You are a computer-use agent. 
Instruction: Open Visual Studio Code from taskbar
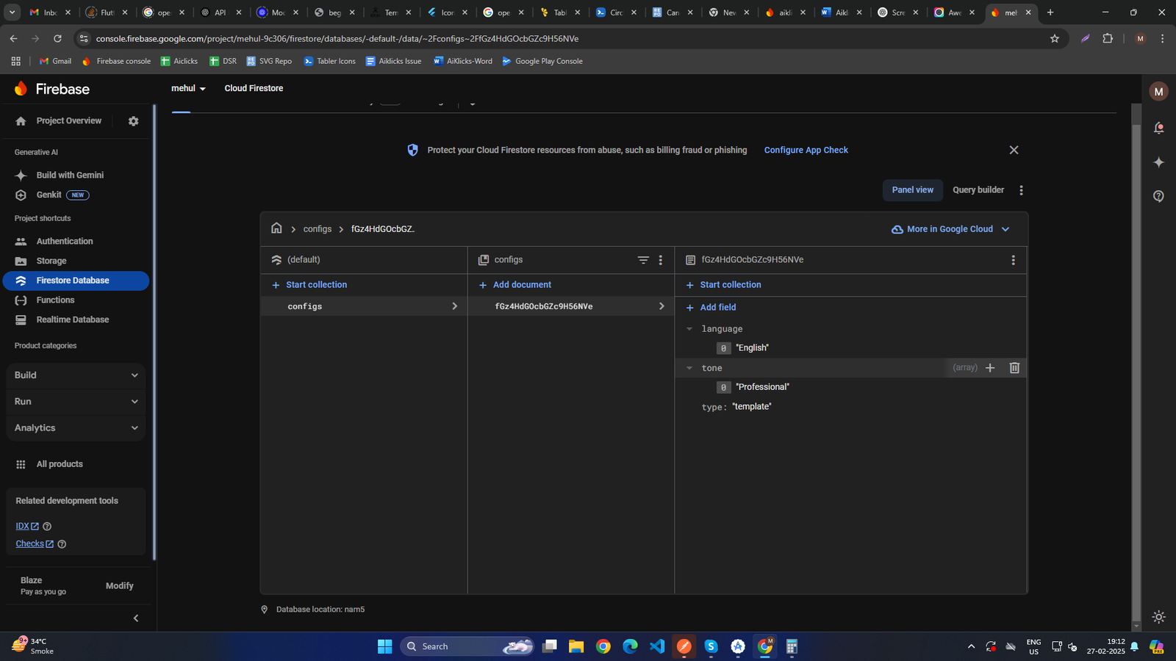coord(657,646)
